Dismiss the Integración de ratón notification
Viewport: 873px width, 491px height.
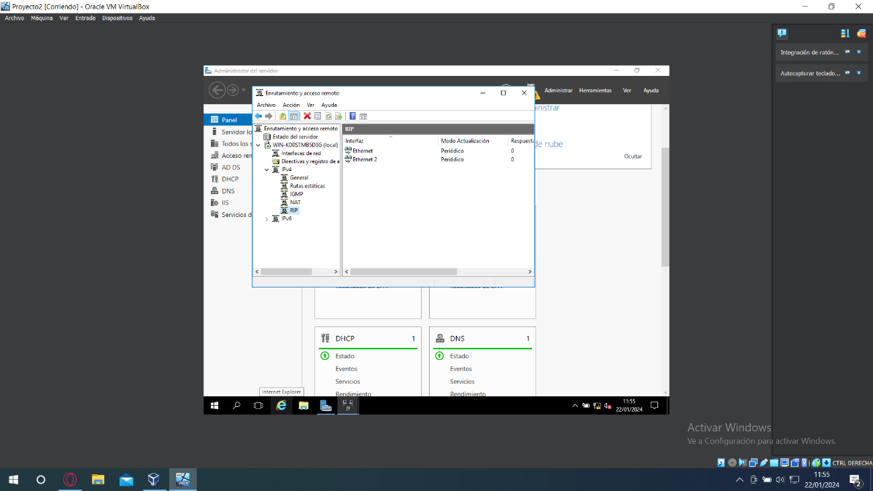[x=858, y=52]
